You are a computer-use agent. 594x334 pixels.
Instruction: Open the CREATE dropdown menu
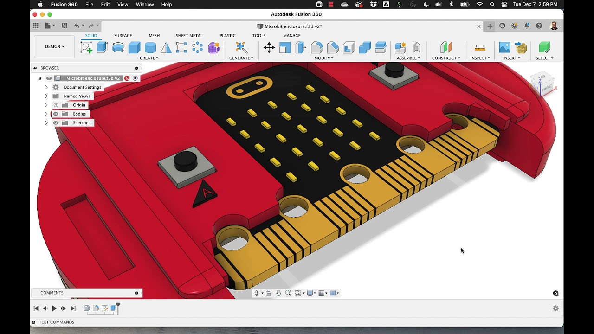click(x=149, y=58)
